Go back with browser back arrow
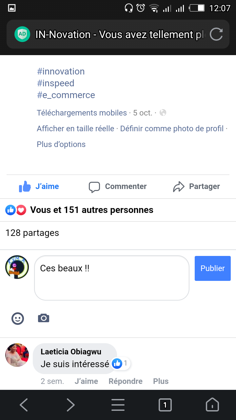This screenshot has height=420, width=236. pos(24,405)
